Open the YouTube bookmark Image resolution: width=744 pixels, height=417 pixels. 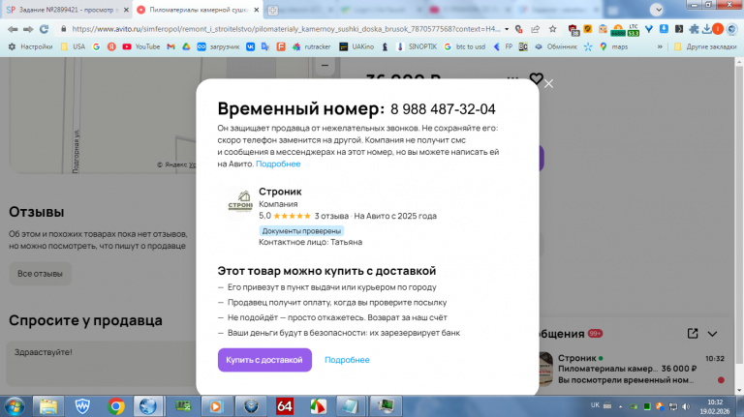[x=140, y=46]
